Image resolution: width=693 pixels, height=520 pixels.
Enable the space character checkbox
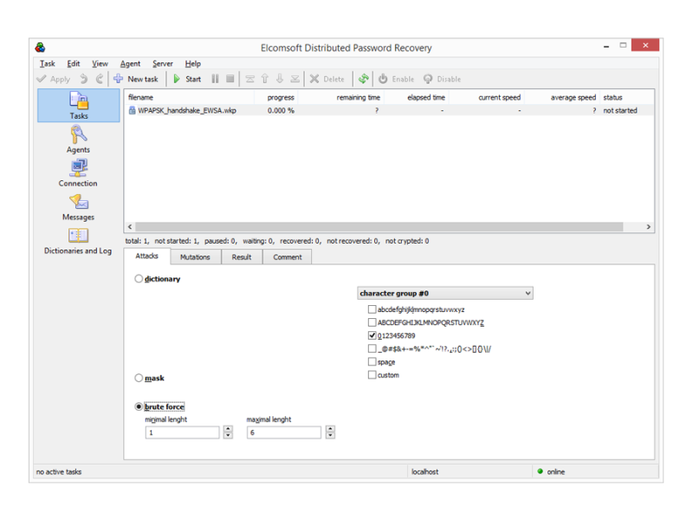click(372, 361)
